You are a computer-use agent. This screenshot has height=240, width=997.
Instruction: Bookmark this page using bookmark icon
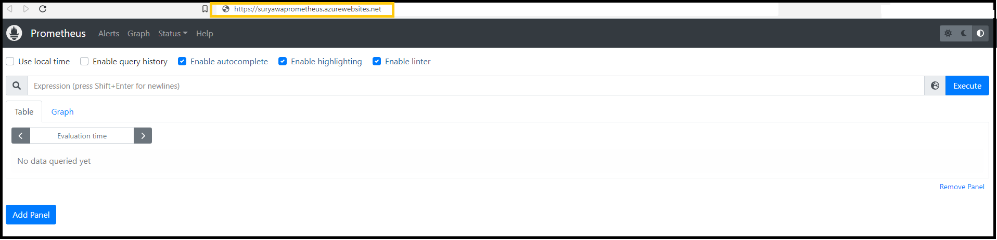click(x=205, y=9)
